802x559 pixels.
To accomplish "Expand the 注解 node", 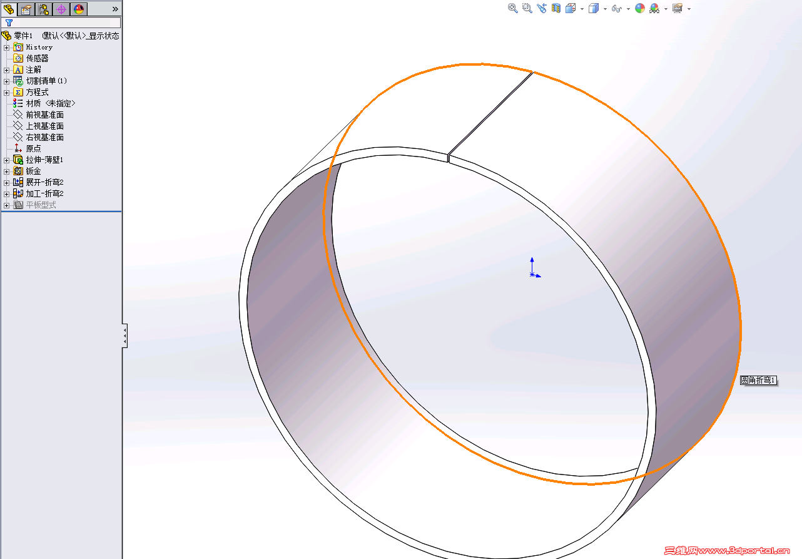I will pyautogui.click(x=7, y=69).
